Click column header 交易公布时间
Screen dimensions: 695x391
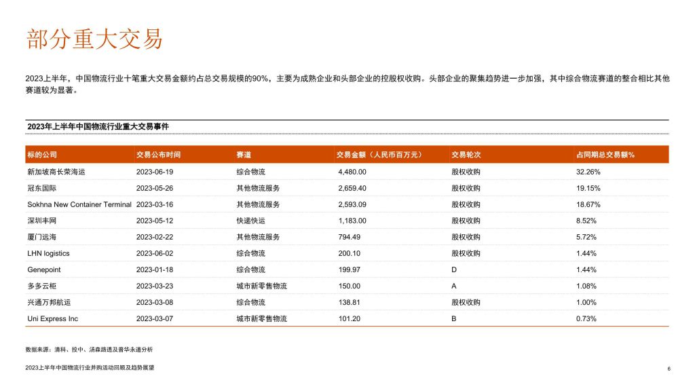(158, 155)
